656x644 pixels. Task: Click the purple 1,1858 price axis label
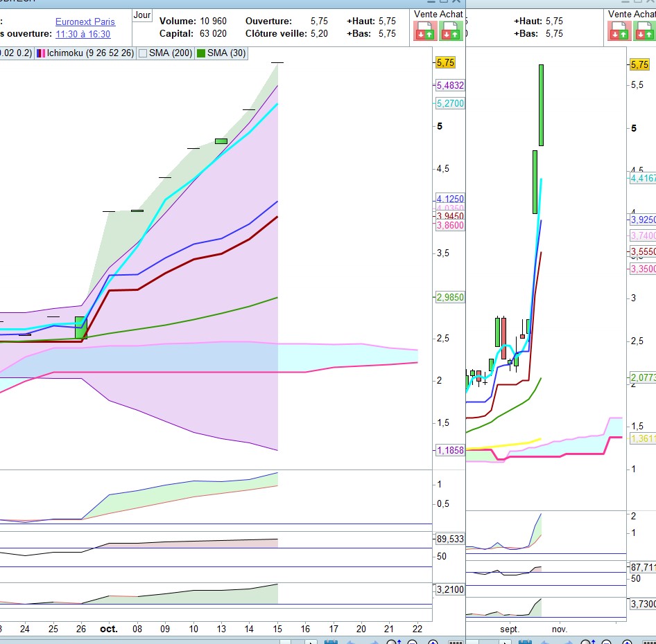[450, 450]
